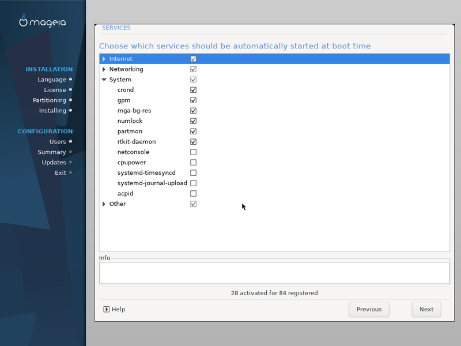Click the Mageia logo
The width and height of the screenshot is (461, 346).
tap(43, 21)
